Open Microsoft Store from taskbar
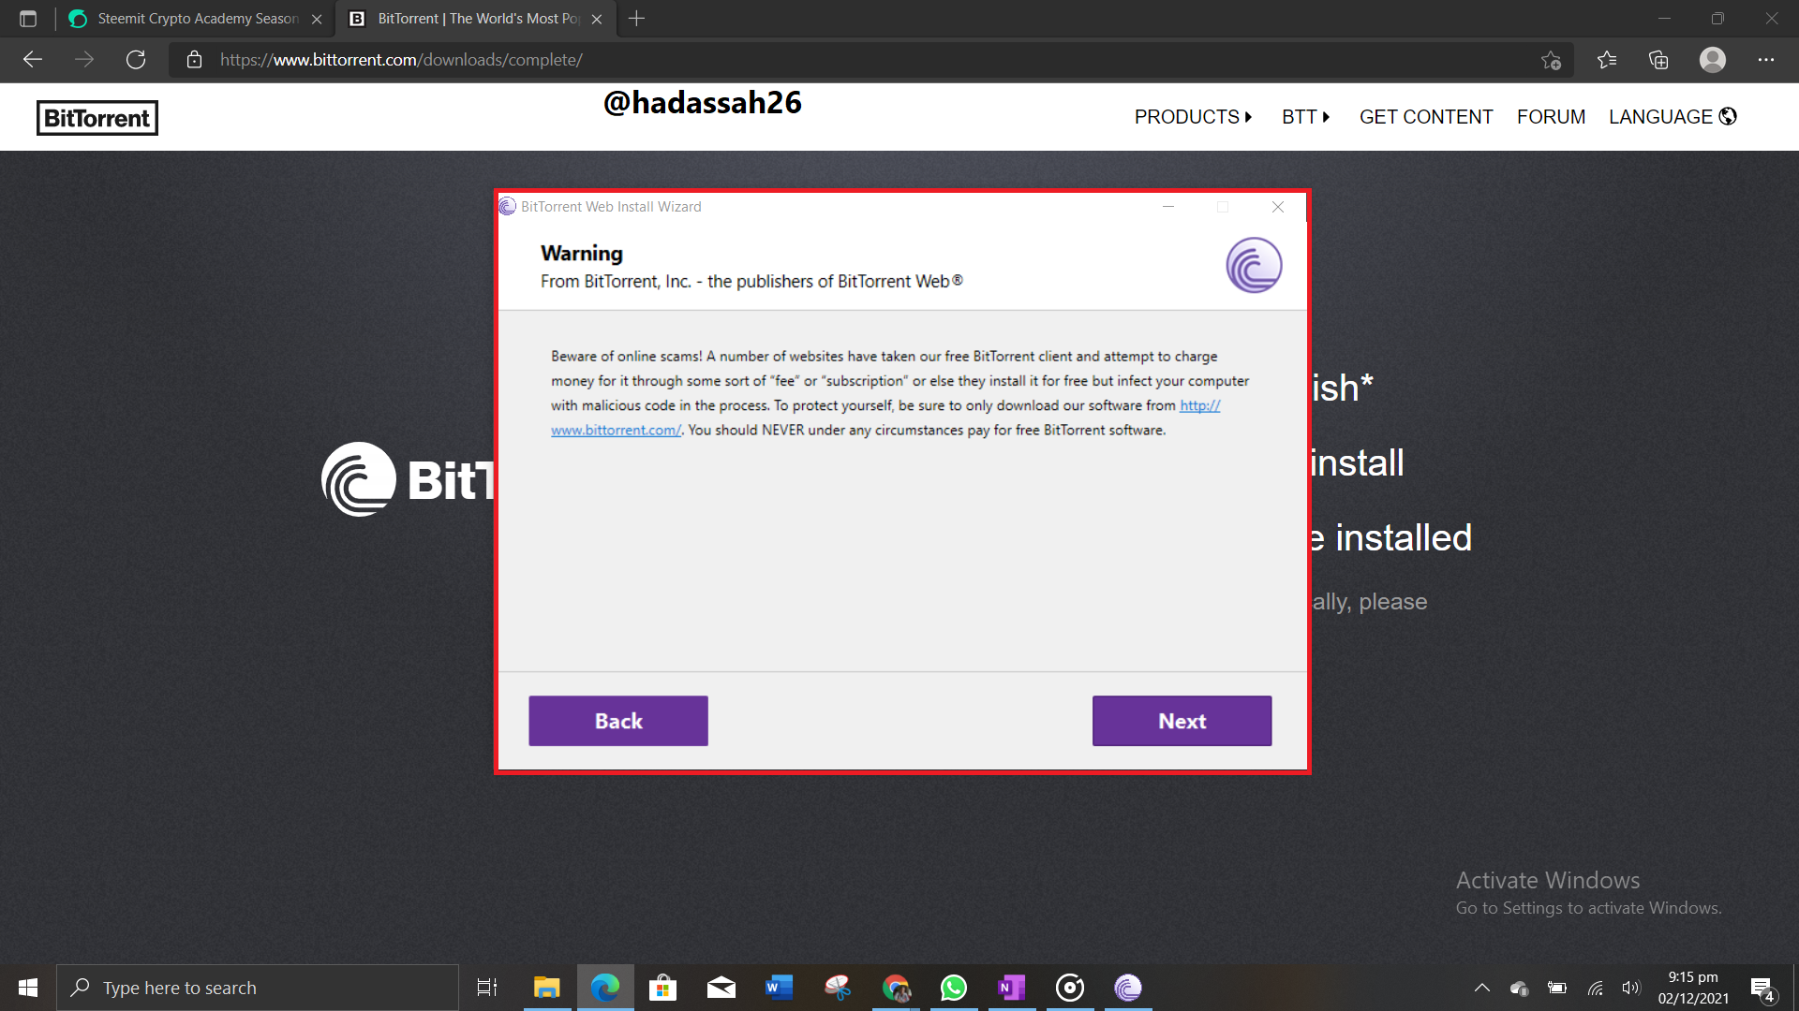The width and height of the screenshot is (1799, 1011). pyautogui.click(x=662, y=988)
